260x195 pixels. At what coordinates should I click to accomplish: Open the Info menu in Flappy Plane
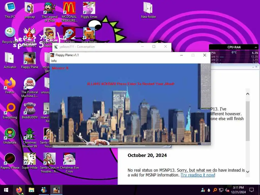click(x=54, y=61)
